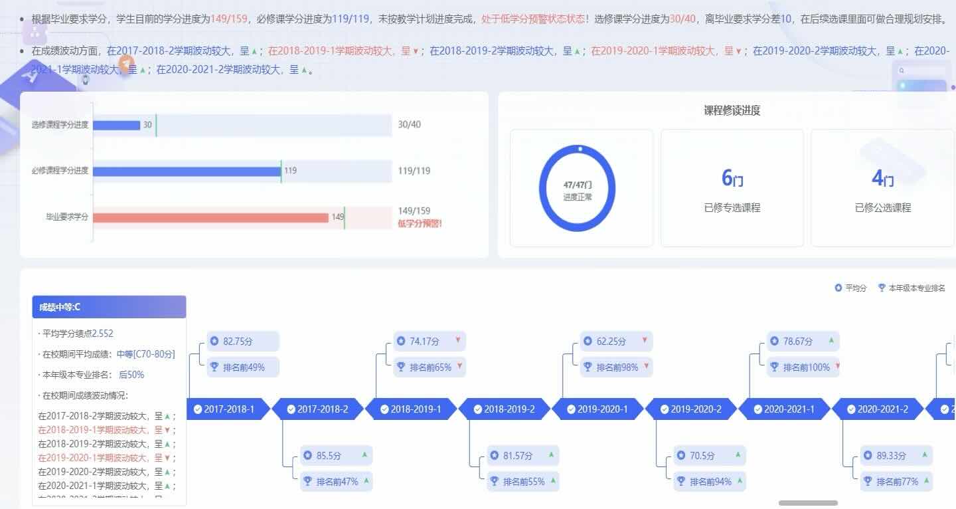This screenshot has width=956, height=509.
Task: Click the trophy icon beside 排名前49%
Action: click(x=214, y=367)
